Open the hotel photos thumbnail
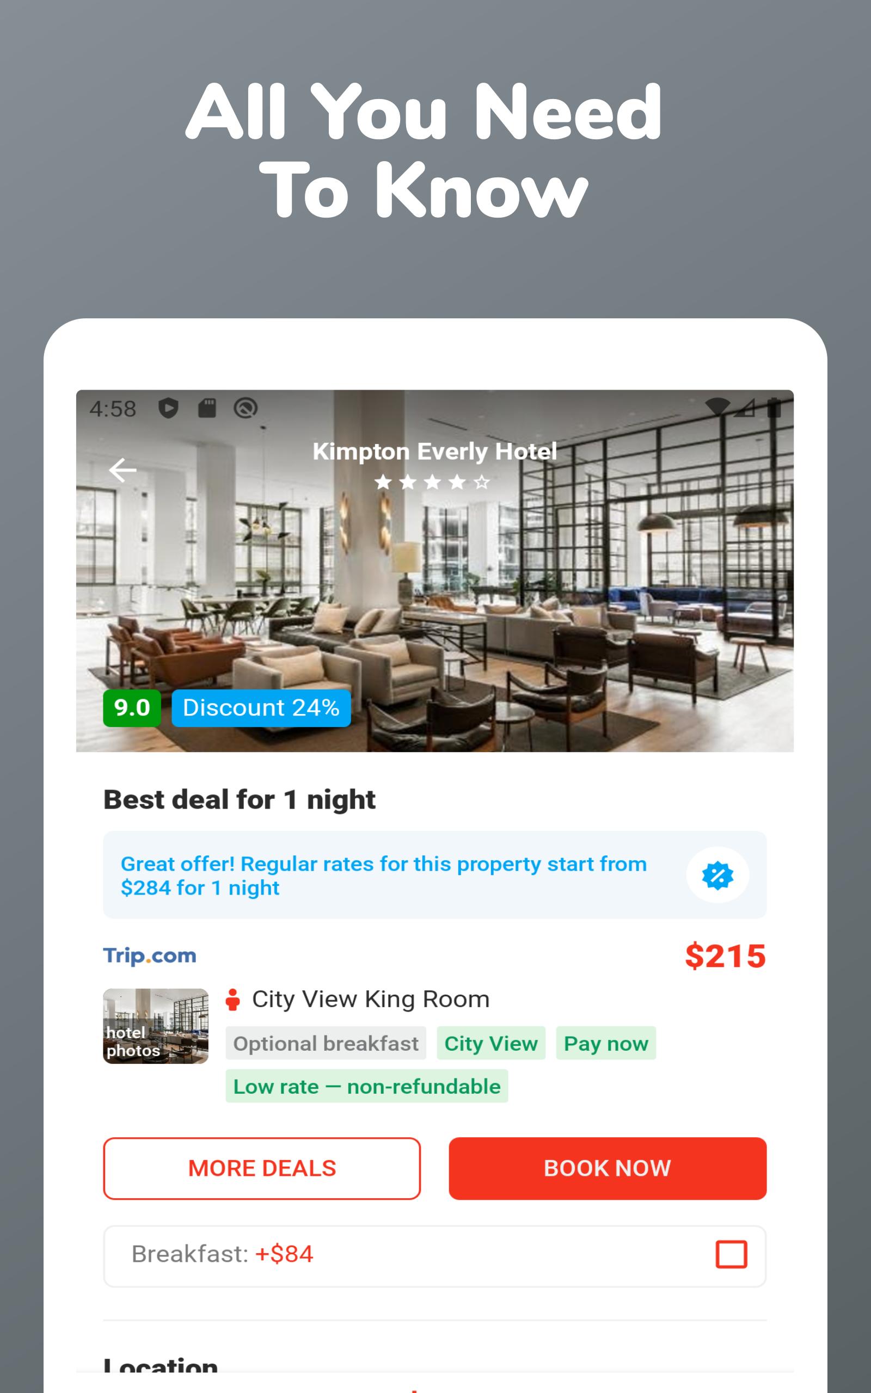Viewport: 871px width, 1393px height. point(156,1026)
